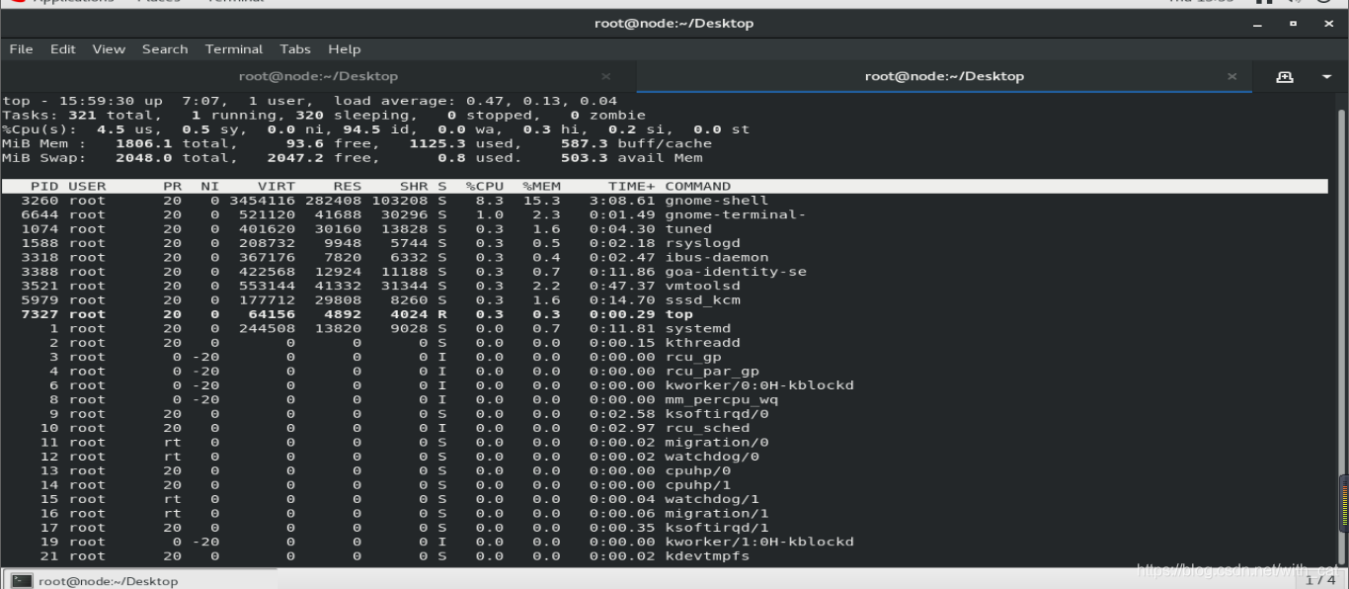
Task: Click the rcu_par_gp process name
Action: [712, 372]
